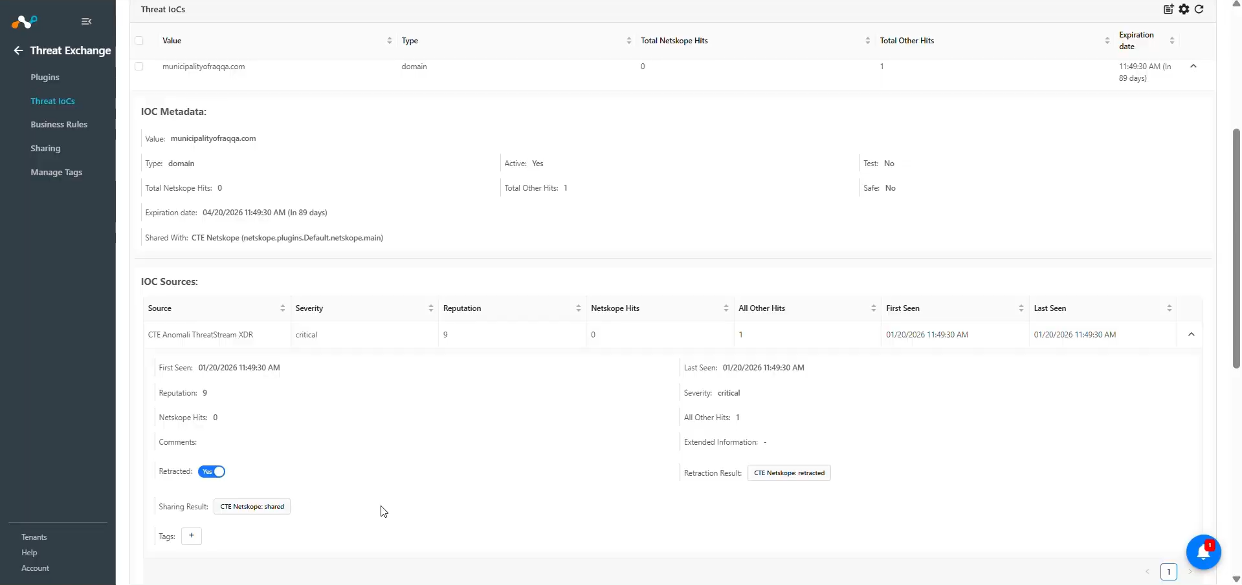Collapse the municipalityofraqqa.com row details

1193,67
